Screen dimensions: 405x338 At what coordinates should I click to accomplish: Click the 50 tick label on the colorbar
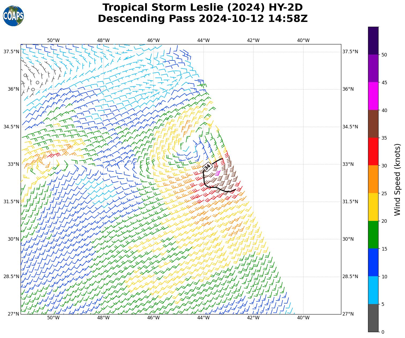(x=384, y=55)
